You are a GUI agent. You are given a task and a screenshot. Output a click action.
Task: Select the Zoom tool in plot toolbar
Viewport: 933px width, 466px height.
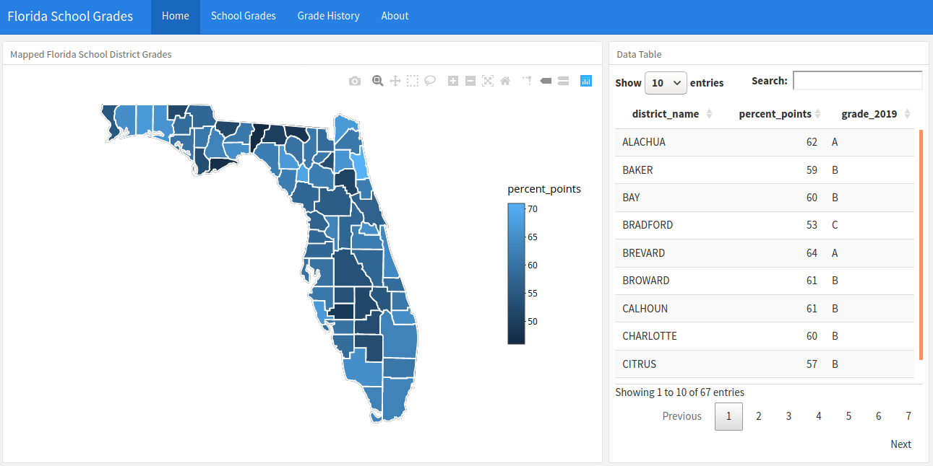click(377, 81)
